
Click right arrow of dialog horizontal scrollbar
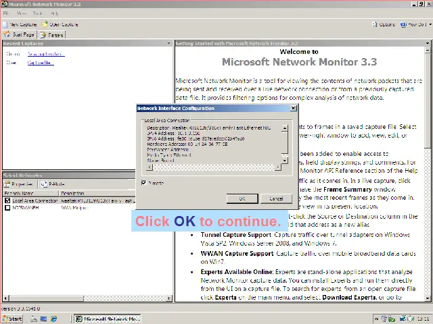coord(278,167)
